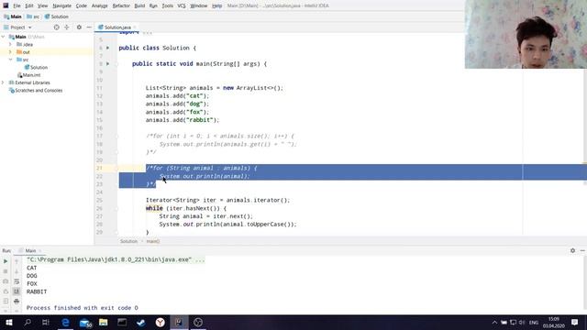Screen dimensions: 587x330
Task: Click the up arrow in Run console
Action: pos(17,261)
